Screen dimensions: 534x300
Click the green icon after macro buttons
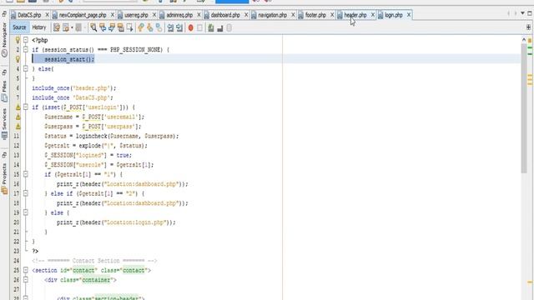pos(211,27)
